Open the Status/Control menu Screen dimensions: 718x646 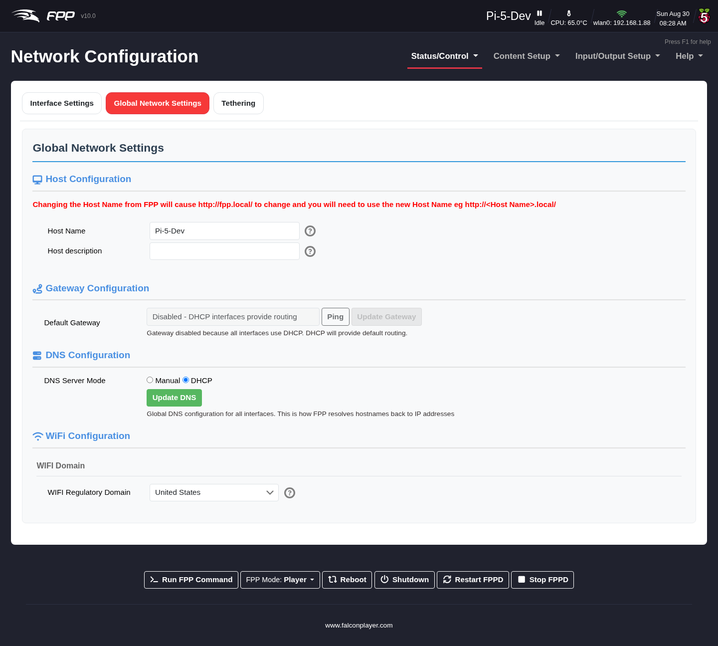click(x=445, y=56)
